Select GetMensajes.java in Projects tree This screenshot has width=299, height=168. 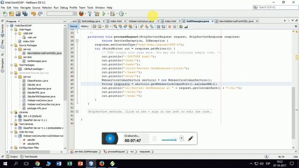point(37,61)
